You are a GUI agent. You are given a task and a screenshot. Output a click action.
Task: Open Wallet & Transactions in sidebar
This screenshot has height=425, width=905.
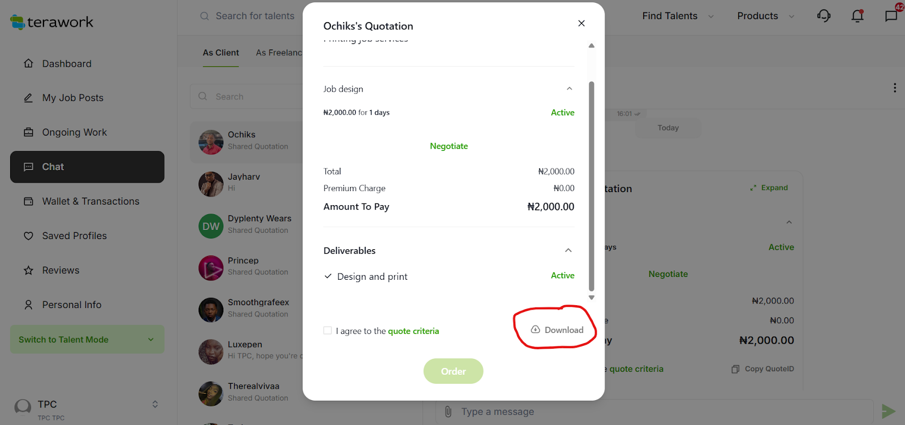pos(90,201)
